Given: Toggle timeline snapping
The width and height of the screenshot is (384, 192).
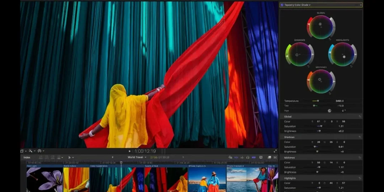Looking at the screenshot, I should point(254,157).
